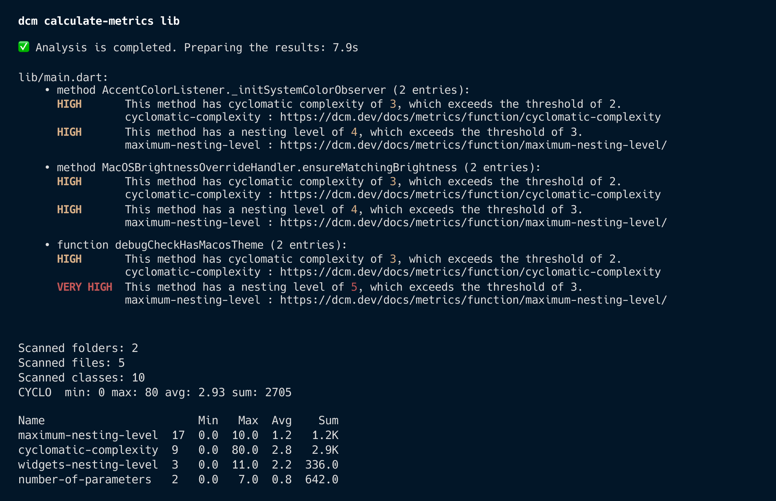Click the Name column header
This screenshot has height=501, width=776.
click(31, 421)
